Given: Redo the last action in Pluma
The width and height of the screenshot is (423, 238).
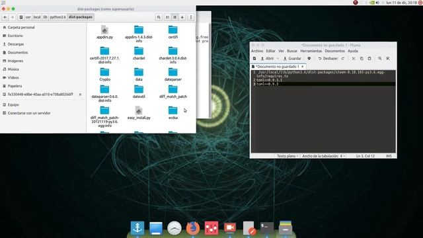Looking at the screenshot, I should pyautogui.click(x=343, y=59).
